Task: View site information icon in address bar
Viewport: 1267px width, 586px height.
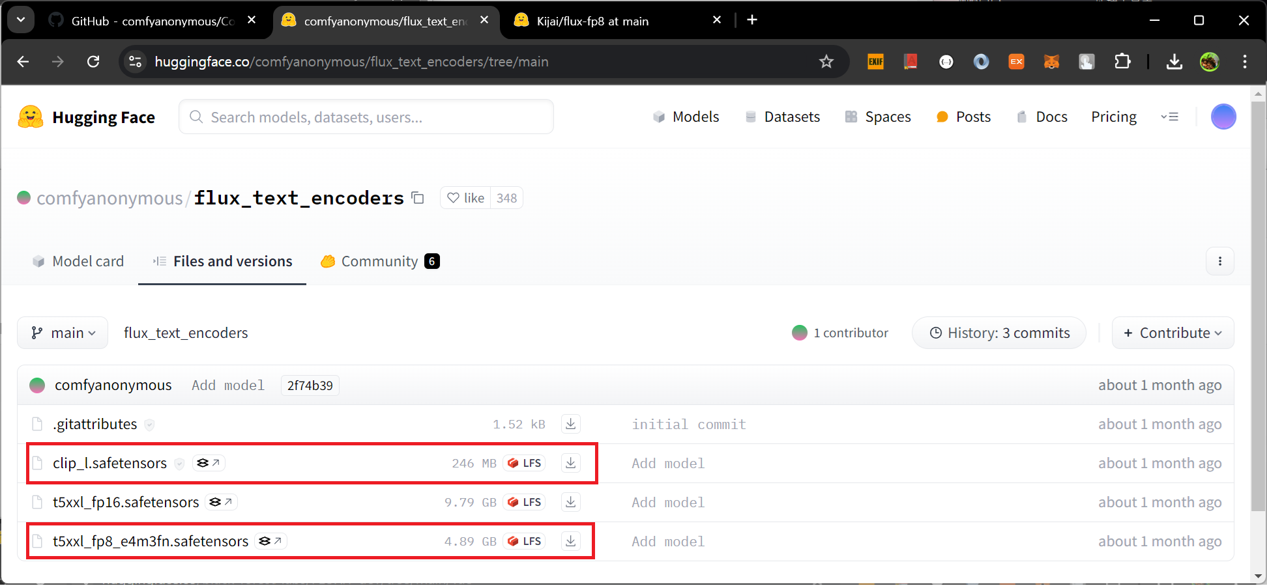Action: click(x=135, y=62)
